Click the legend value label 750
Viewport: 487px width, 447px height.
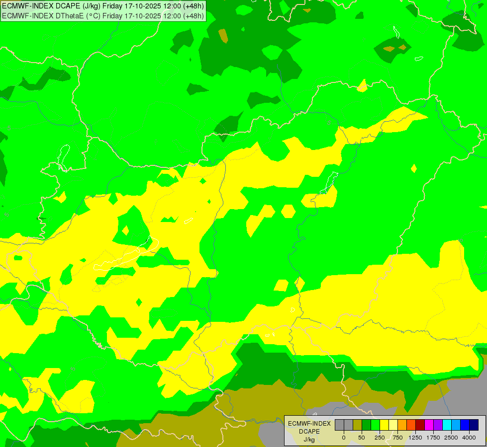[x=397, y=438]
